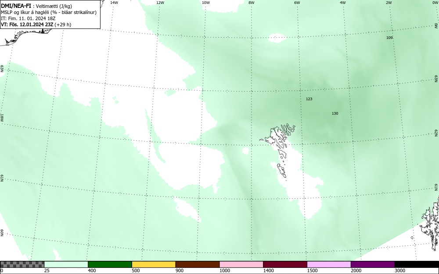
Task: Click the lavender 1500–2000 legend swatch
Action: (x=329, y=264)
